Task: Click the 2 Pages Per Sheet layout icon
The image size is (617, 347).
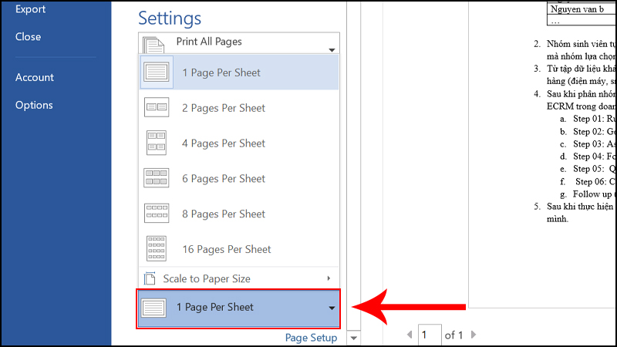Action: 156,108
